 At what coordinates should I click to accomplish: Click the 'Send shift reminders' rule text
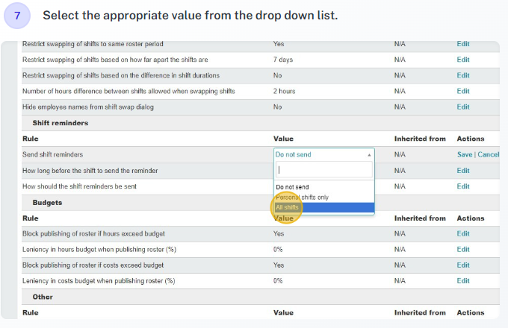click(52, 154)
